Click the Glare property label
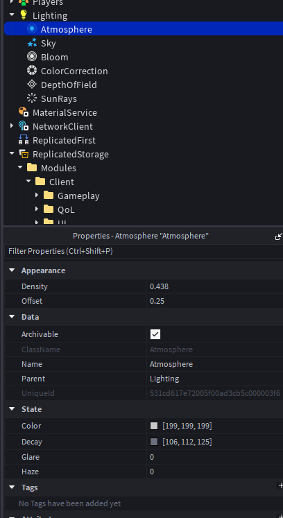This screenshot has height=518, width=283. [31, 457]
